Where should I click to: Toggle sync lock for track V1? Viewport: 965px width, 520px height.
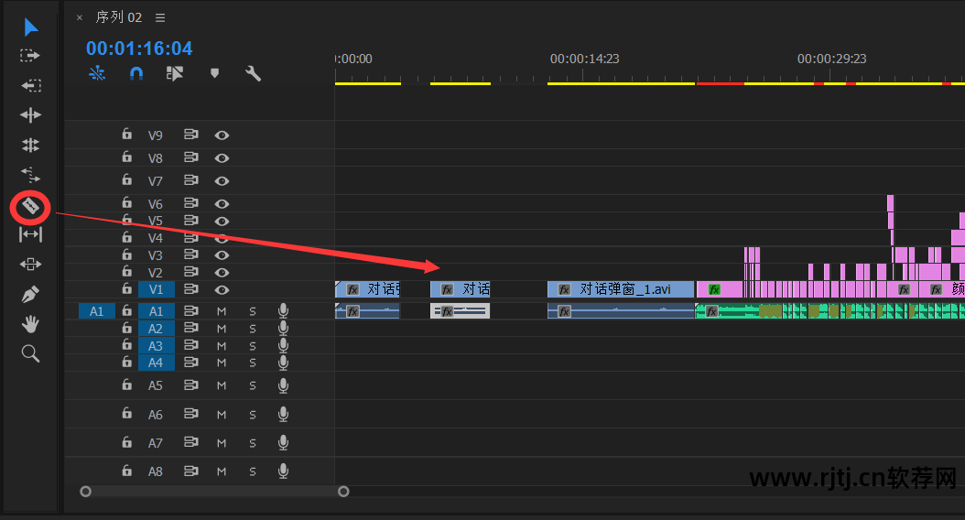coord(190,288)
